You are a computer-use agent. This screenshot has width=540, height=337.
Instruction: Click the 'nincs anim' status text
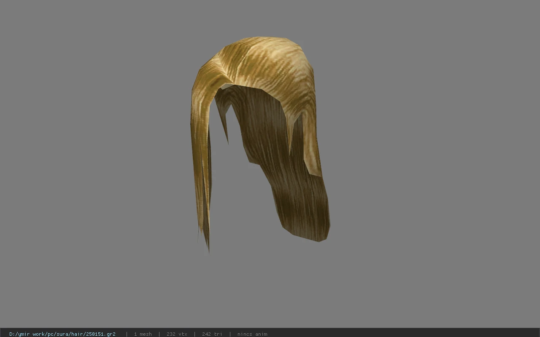[252, 334]
